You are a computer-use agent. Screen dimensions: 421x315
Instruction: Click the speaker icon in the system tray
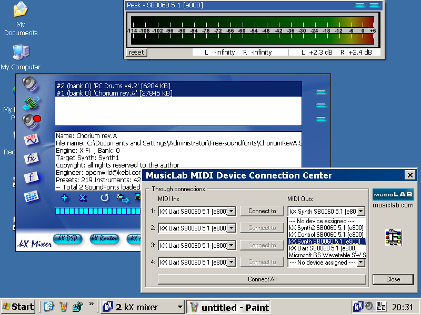(x=369, y=306)
